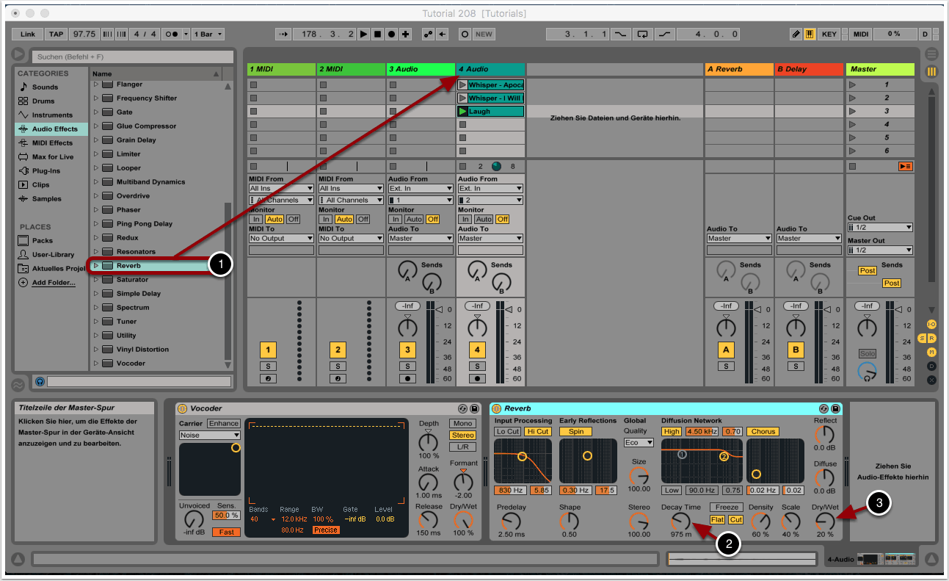Open the Reverb Quality Eco dropdown
949x581 pixels.
coord(639,443)
